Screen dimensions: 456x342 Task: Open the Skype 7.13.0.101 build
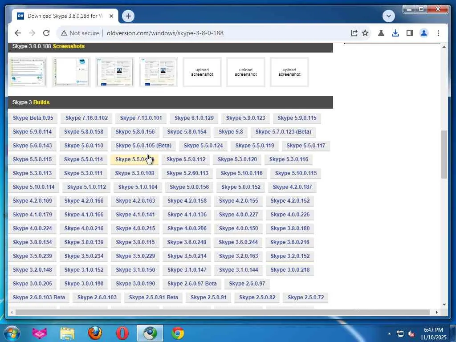tap(141, 118)
